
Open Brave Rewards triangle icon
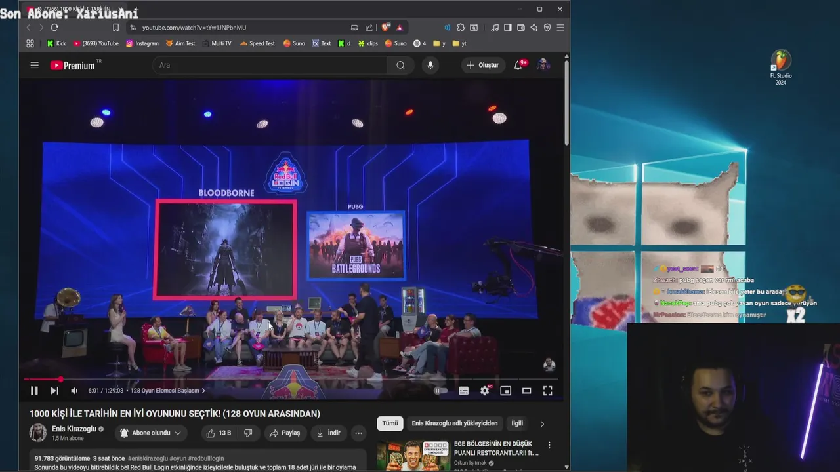click(x=399, y=28)
